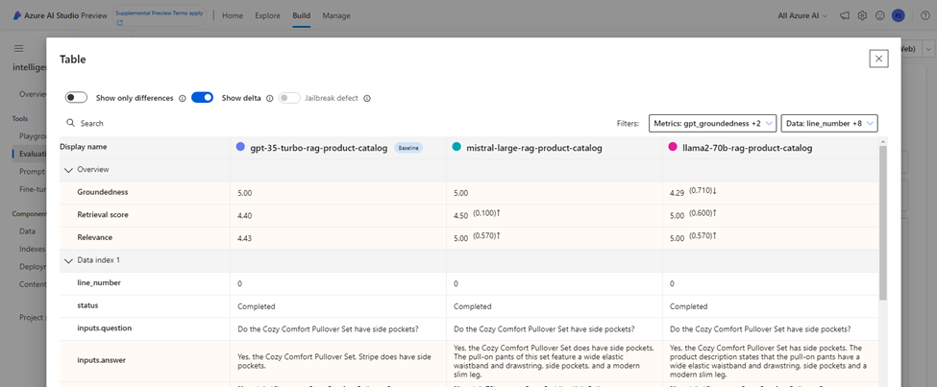Toggle Show only differences switch
937x387 pixels.
[77, 97]
